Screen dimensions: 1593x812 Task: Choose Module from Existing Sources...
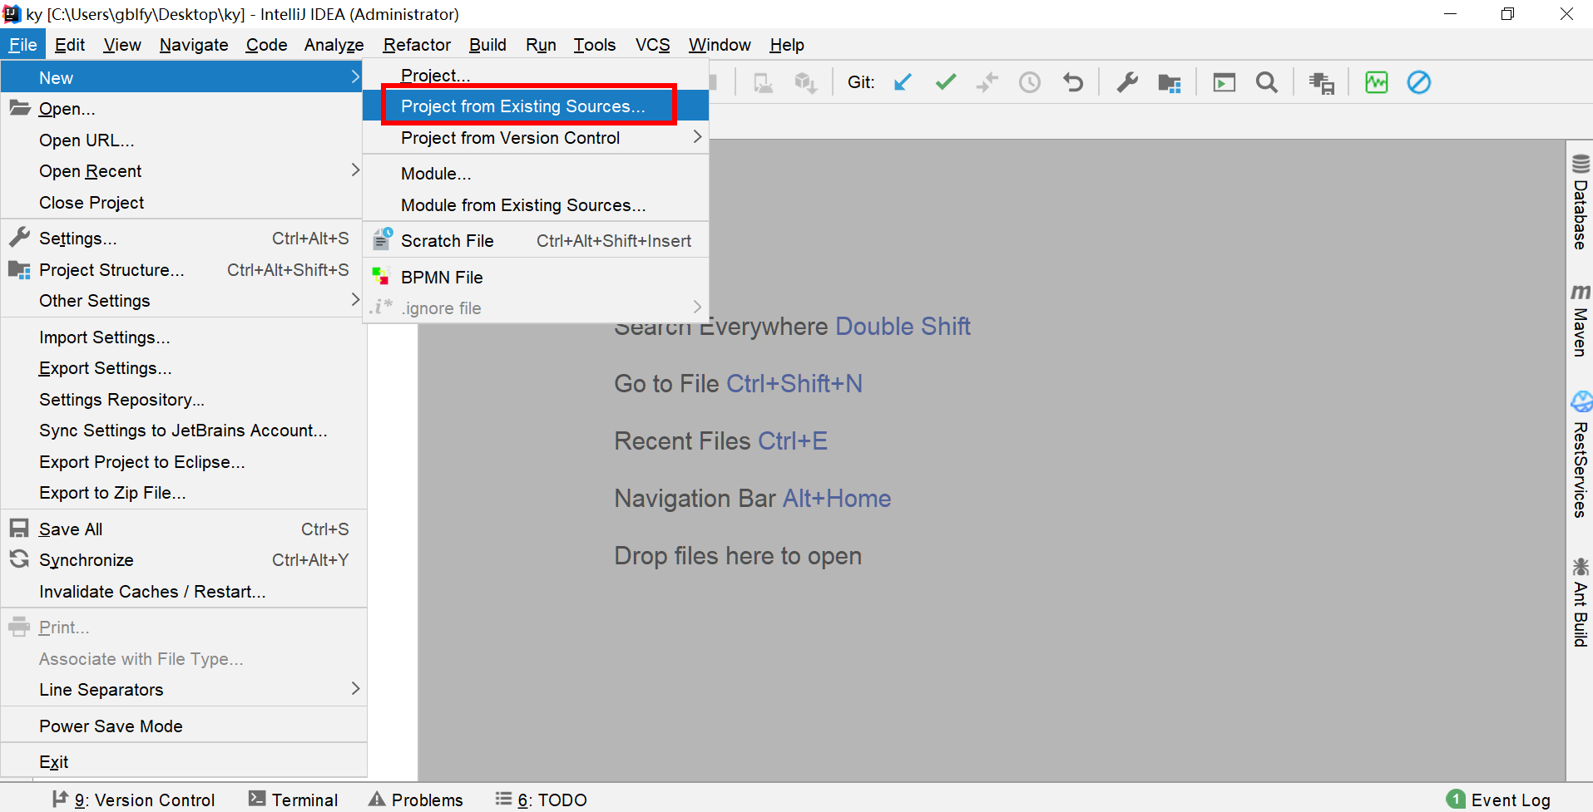click(x=536, y=205)
